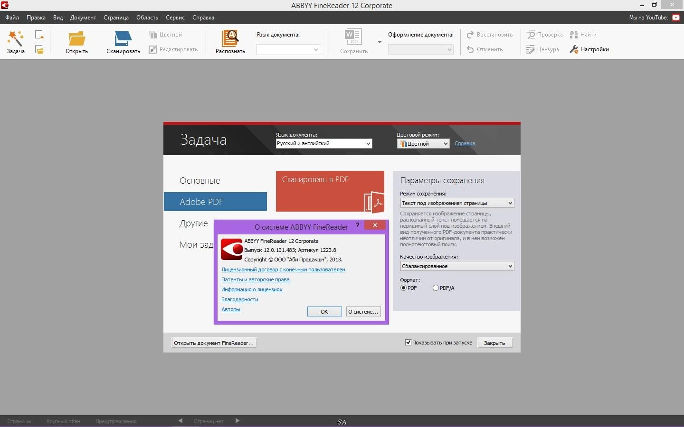Open the Файл menu

12,18
